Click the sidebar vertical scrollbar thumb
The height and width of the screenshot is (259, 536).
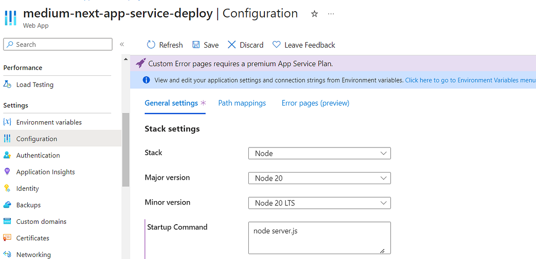[x=126, y=149]
